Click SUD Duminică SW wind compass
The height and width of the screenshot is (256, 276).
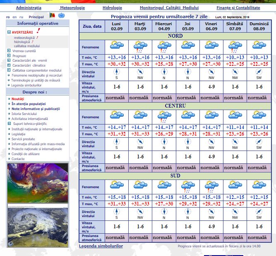click(259, 211)
